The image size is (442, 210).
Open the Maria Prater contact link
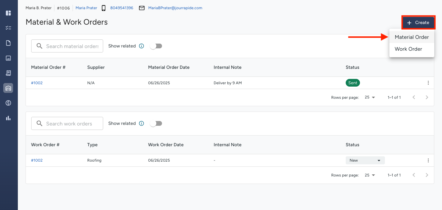86,8
